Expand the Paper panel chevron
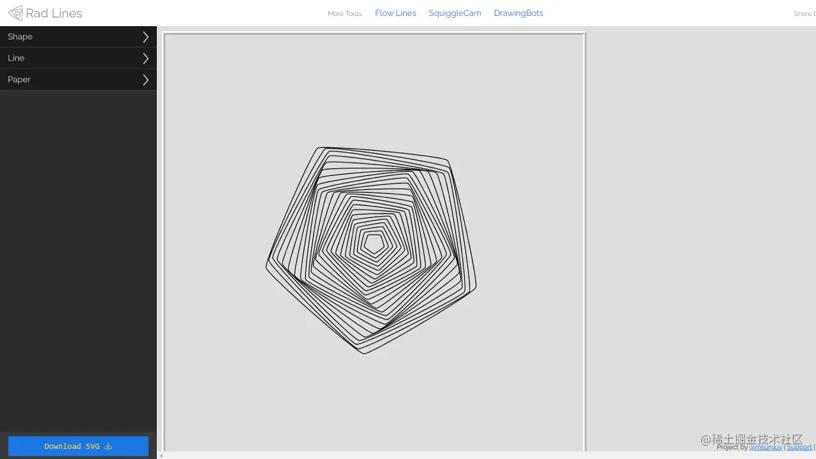816x459 pixels. tap(146, 80)
